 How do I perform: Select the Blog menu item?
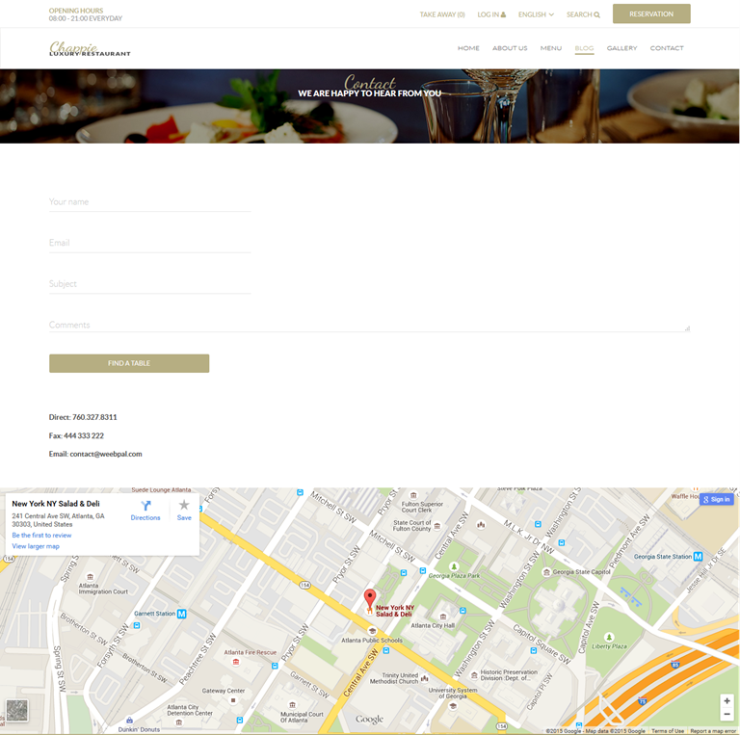point(584,48)
